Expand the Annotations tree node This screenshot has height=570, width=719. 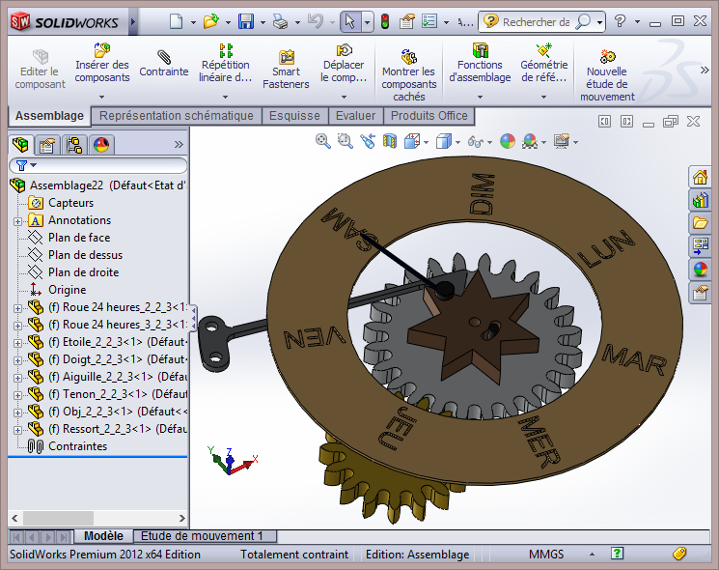[x=17, y=220]
